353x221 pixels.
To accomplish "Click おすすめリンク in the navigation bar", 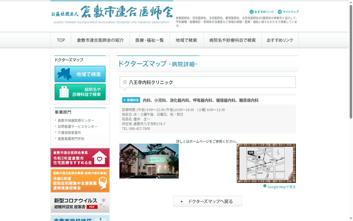I will click(280, 40).
